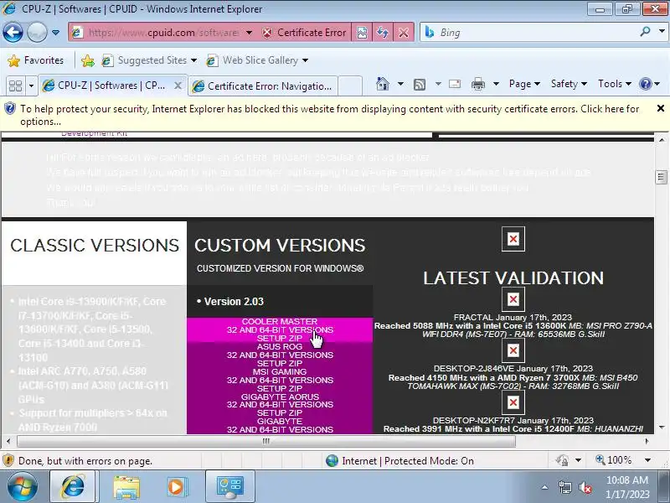Screen dimensions: 670x503
Task: Show hidden tray icons arrow
Action: tap(544, 487)
